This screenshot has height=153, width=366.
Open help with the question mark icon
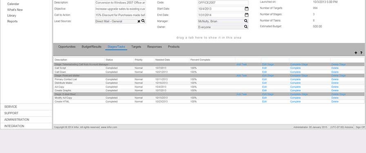point(361,53)
